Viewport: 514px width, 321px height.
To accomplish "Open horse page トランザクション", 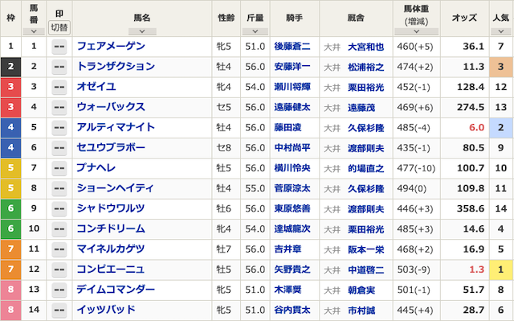I will [x=116, y=67].
